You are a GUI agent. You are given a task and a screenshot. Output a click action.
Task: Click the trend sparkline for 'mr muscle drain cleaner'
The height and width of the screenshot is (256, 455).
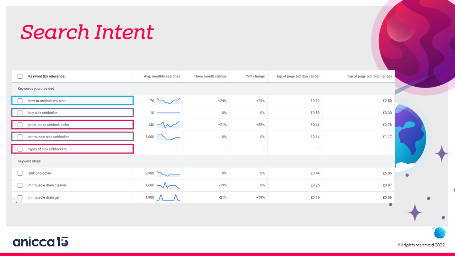coord(168,185)
